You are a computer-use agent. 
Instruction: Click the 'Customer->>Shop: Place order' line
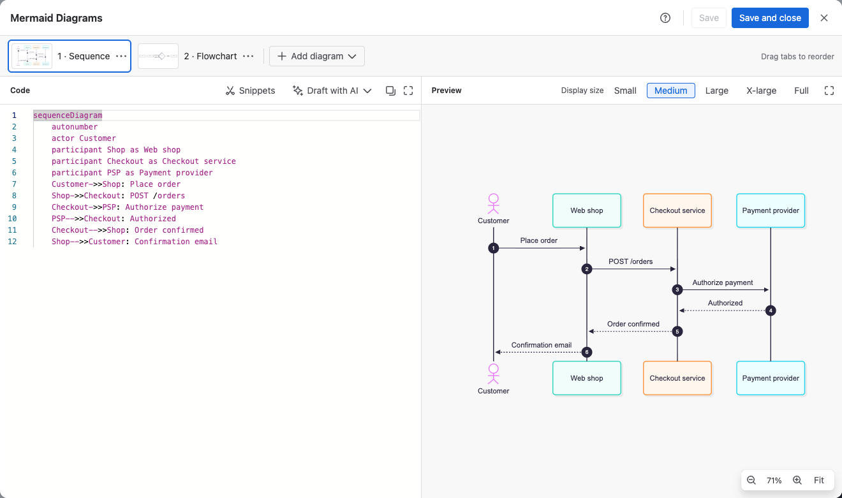click(116, 184)
